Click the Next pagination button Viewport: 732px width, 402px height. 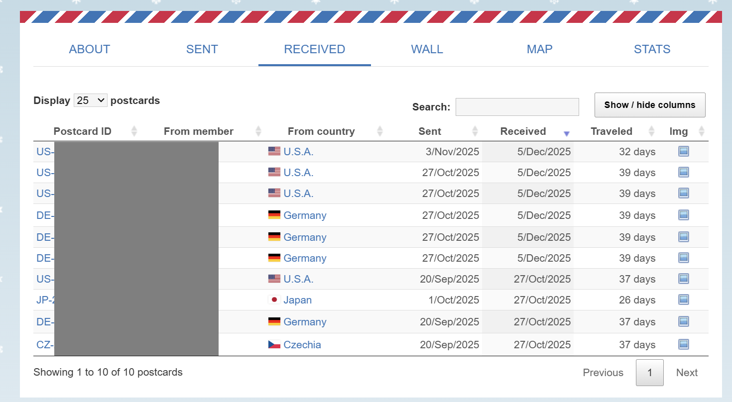pyautogui.click(x=687, y=373)
